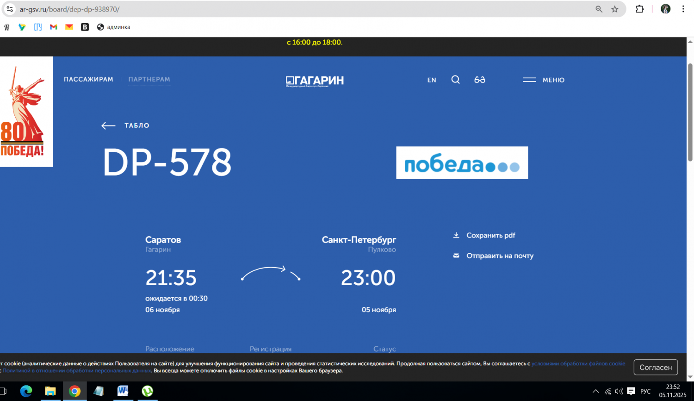The image size is (694, 401).
Task: Bookmark this page with the star icon
Action: (x=614, y=9)
